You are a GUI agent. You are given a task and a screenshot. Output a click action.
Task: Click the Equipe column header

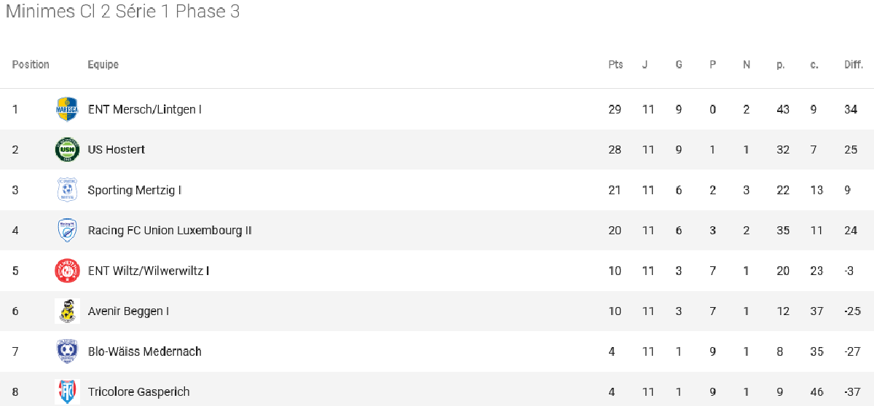[103, 65]
